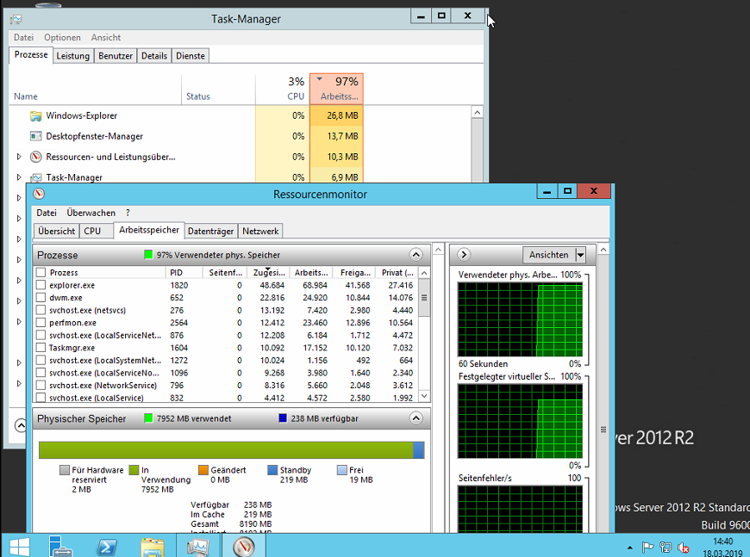Image resolution: width=750 pixels, height=557 pixels.
Task: Expand the Ressourcen- und Leistungsüber... process row
Action: click(x=19, y=157)
